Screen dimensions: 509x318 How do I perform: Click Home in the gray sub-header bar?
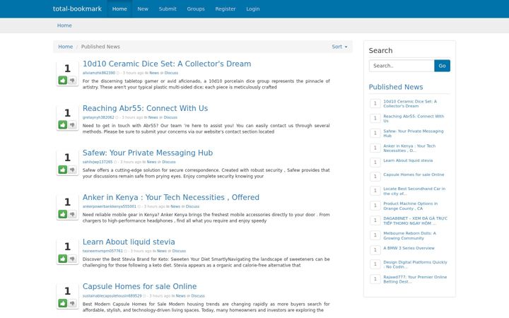coord(64,25)
